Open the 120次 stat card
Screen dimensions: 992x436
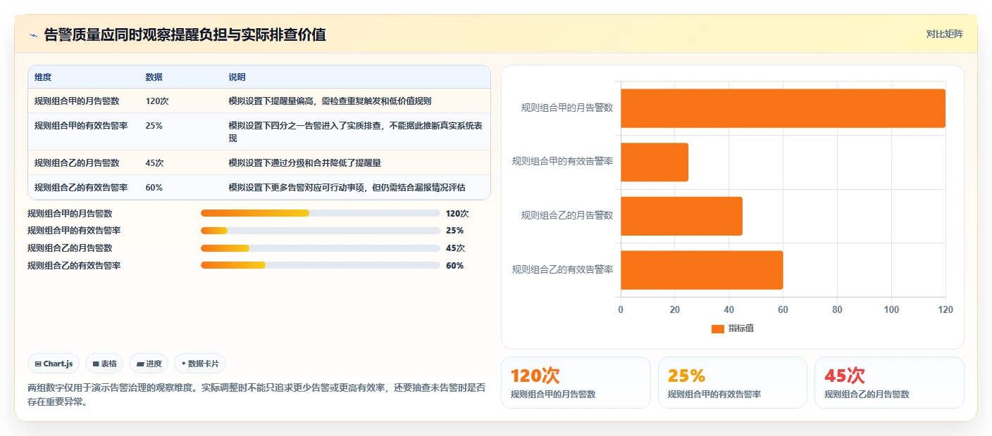click(576, 383)
